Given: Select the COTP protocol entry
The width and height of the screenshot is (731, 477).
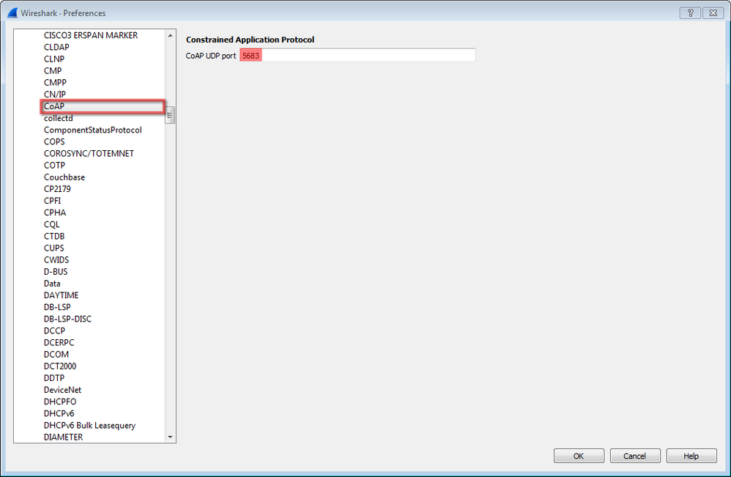Looking at the screenshot, I should [x=54, y=165].
